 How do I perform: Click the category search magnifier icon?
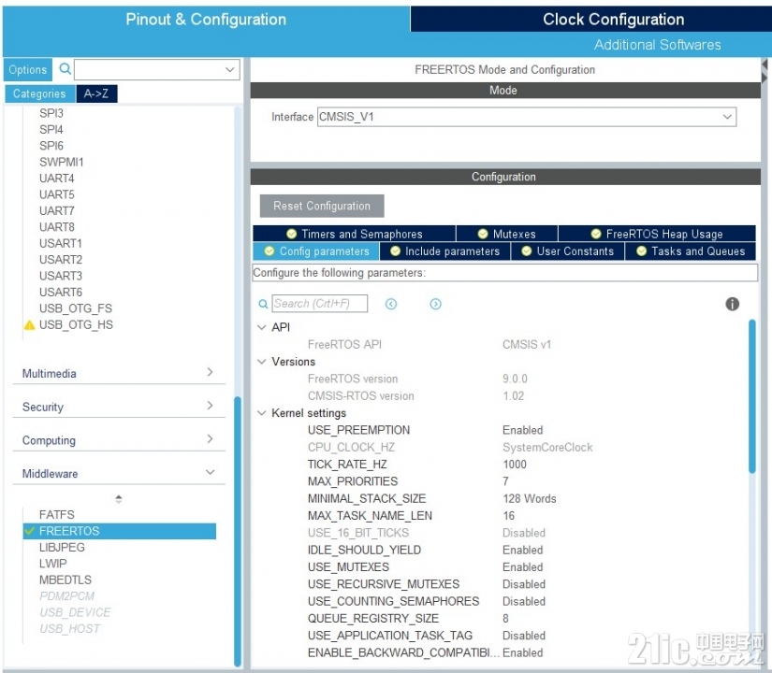coord(65,69)
